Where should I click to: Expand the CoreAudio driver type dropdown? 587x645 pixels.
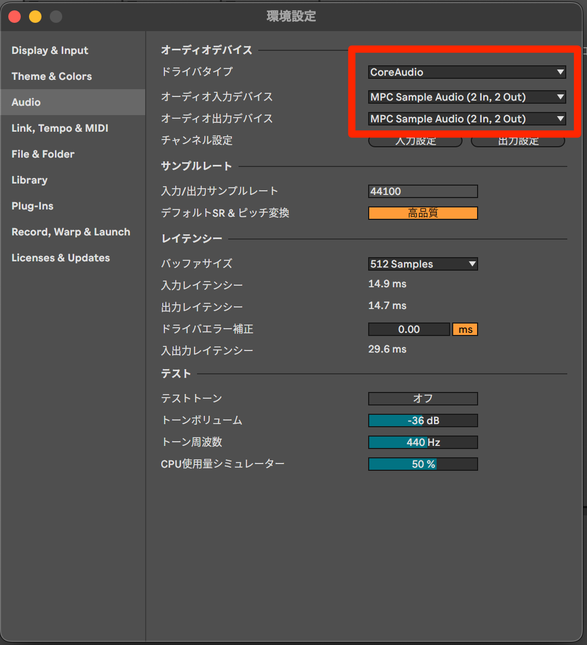[x=467, y=72]
